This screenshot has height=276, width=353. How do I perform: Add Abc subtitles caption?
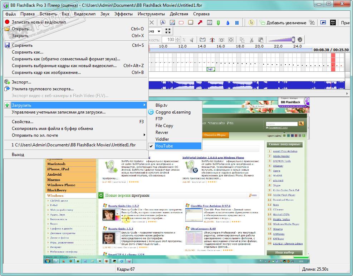333,22
